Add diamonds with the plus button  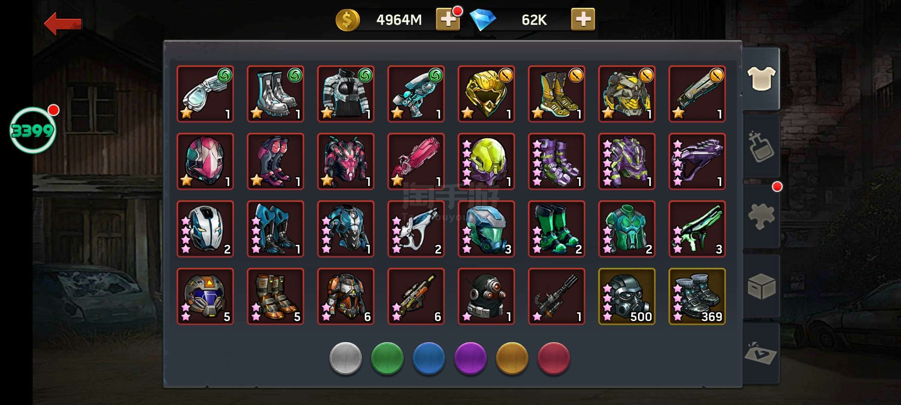tap(583, 19)
